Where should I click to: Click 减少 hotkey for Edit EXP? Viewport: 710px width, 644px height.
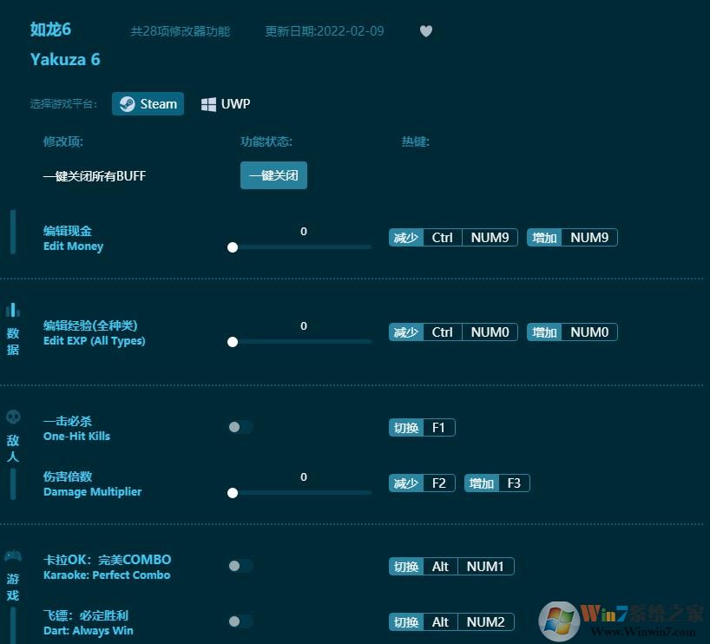[405, 332]
